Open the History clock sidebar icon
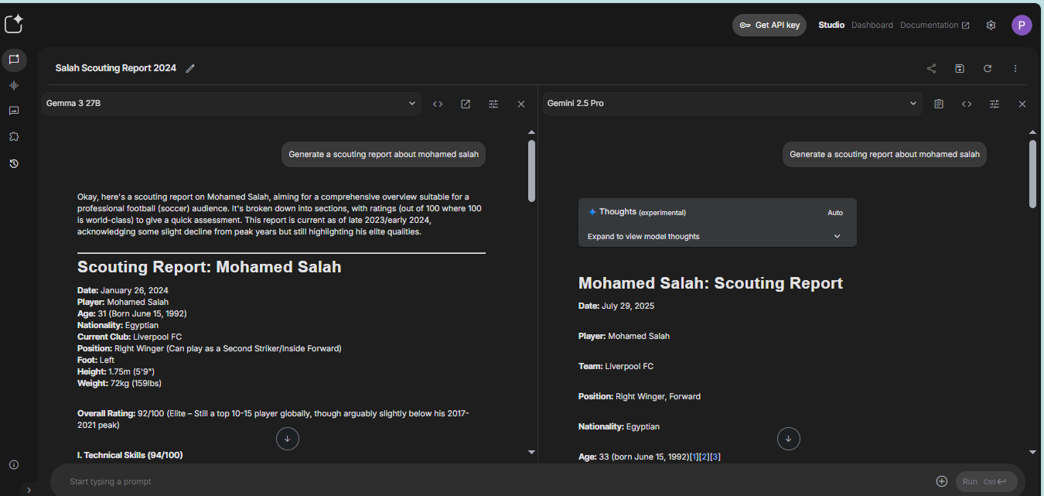Image resolution: width=1044 pixels, height=496 pixels. pyautogui.click(x=14, y=163)
